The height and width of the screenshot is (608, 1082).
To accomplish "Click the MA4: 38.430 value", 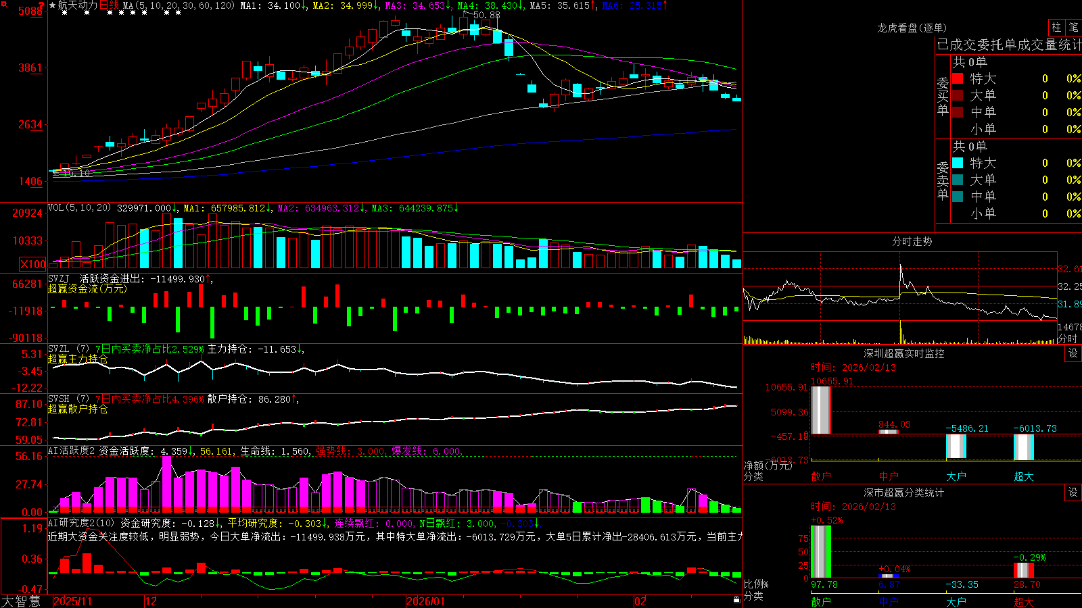I will click(490, 5).
